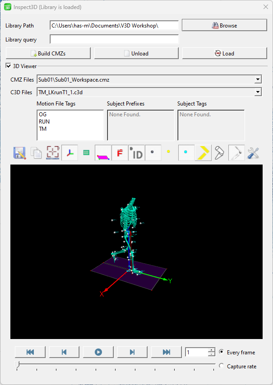The height and width of the screenshot is (385, 273).
Task: Click the copy pages icon
Action: pyautogui.click(x=36, y=153)
